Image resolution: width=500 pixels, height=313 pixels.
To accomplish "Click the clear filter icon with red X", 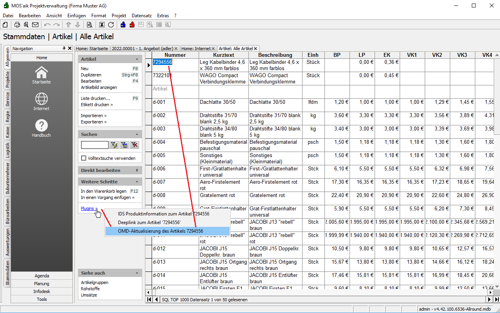I will click(134, 145).
